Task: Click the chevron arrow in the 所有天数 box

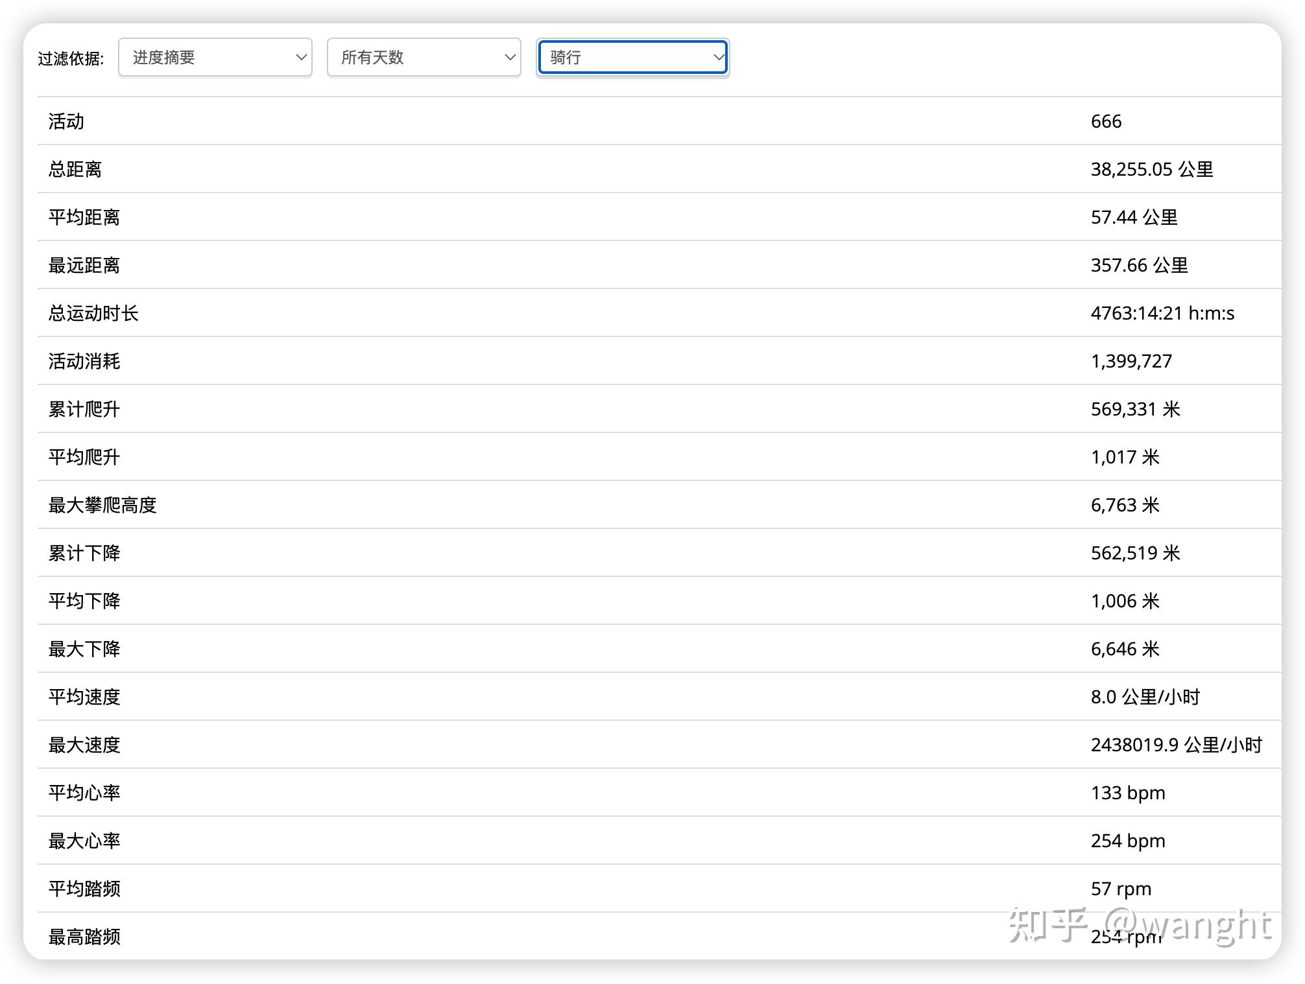Action: pyautogui.click(x=510, y=58)
